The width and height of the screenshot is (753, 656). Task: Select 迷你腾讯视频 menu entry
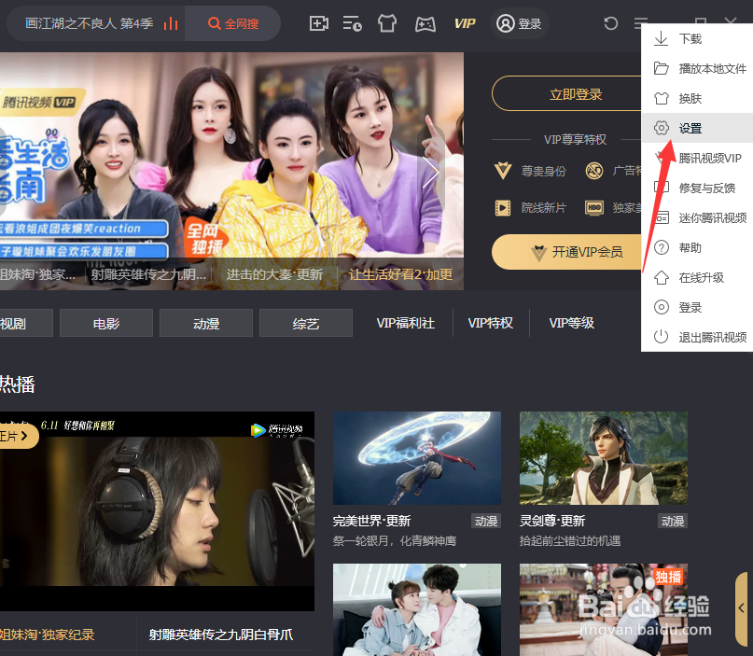coord(697,218)
